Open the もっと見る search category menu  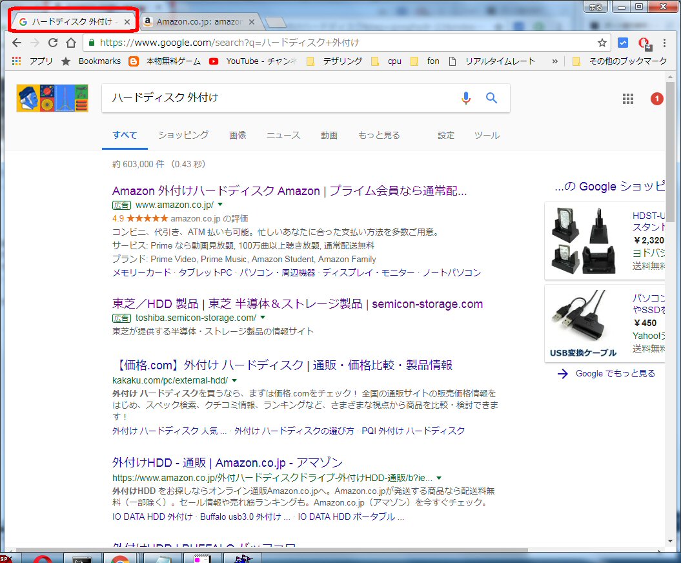pyautogui.click(x=379, y=135)
